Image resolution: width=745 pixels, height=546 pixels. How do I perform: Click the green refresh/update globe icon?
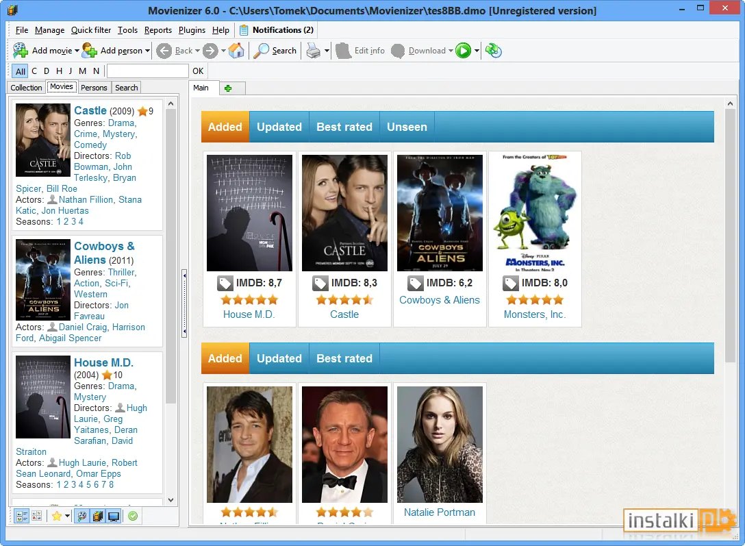pyautogui.click(x=494, y=51)
